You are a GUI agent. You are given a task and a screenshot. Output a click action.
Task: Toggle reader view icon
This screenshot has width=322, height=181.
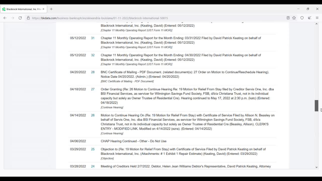pos(288,18)
